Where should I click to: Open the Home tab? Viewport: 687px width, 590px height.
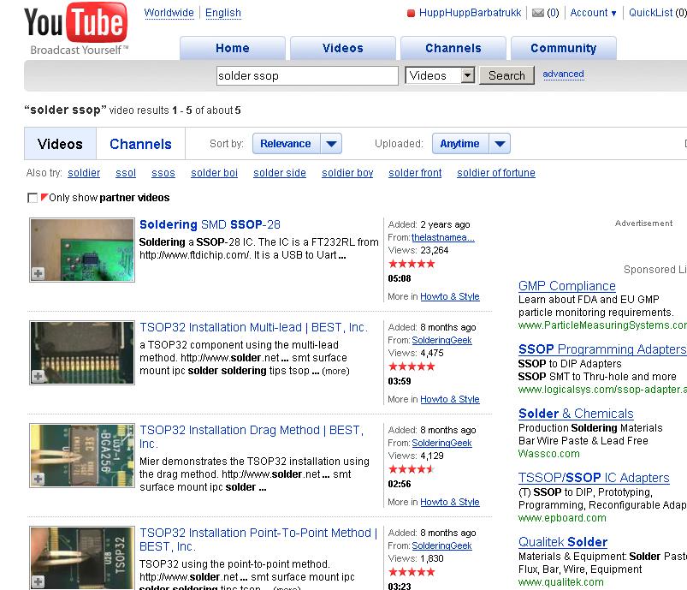[x=233, y=48]
